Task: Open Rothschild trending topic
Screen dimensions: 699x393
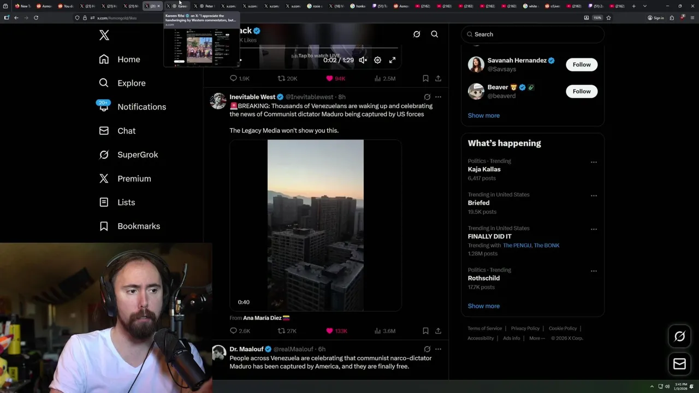Action: [484, 278]
